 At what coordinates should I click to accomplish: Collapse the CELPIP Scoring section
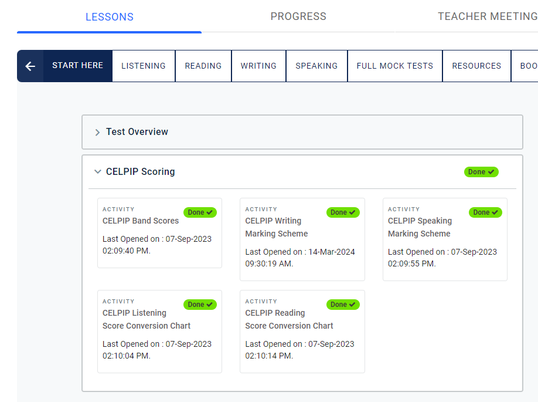(97, 171)
